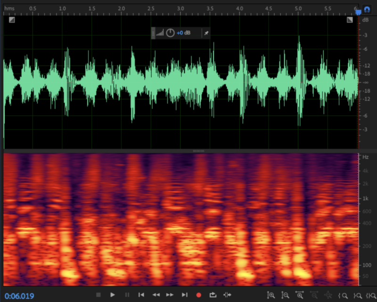Click Zoom In Amplitude icon
Screen dimensions: 377x302
click(x=271, y=295)
